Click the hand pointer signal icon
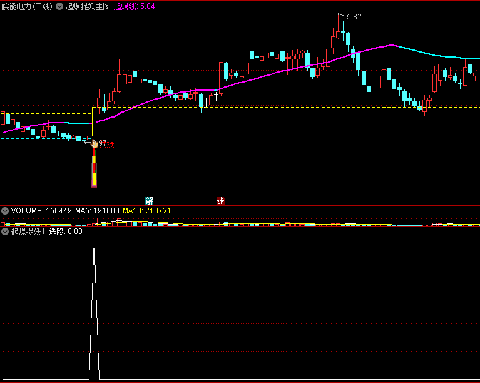 pyautogui.click(x=94, y=143)
